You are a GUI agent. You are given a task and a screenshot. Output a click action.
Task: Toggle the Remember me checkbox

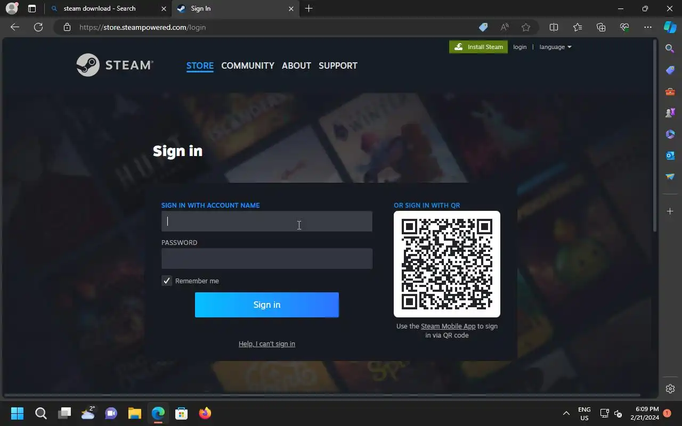167,281
